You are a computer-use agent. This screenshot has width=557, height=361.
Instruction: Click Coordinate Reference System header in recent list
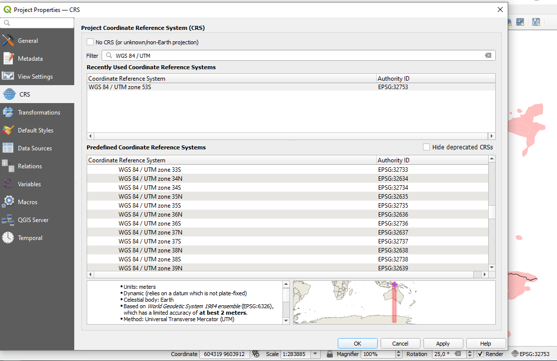click(232, 79)
